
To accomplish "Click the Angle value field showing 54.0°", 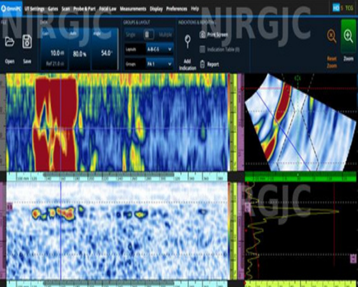I will point(104,53).
